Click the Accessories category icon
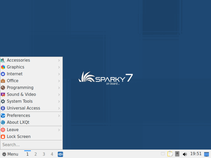The width and height of the screenshot is (211, 158). pos(3,60)
